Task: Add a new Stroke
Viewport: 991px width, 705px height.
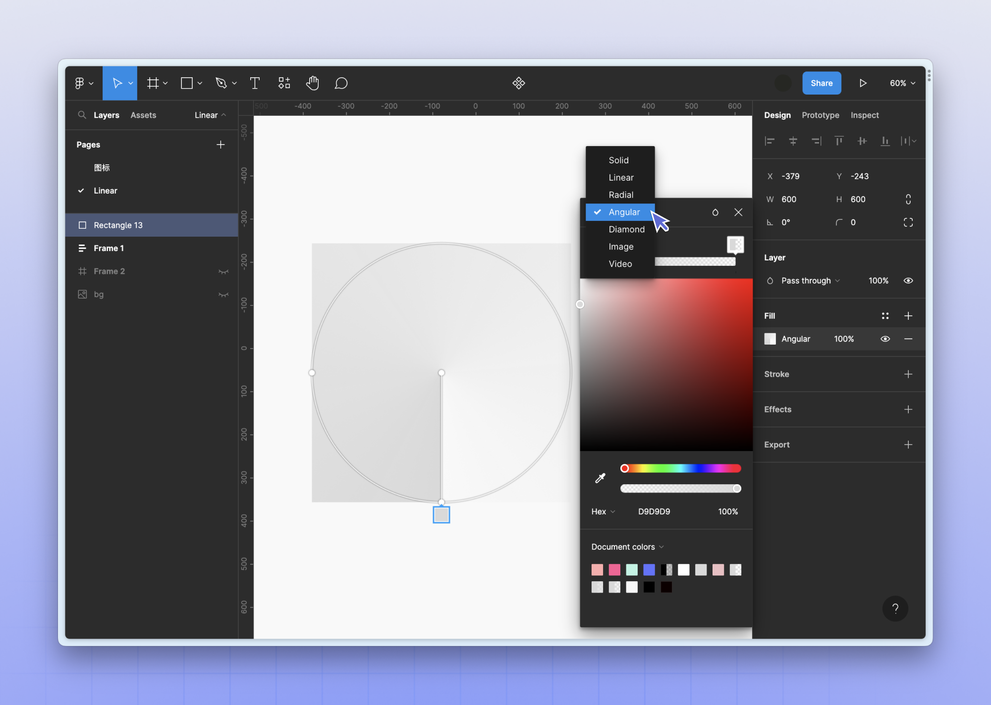Action: tap(908, 374)
